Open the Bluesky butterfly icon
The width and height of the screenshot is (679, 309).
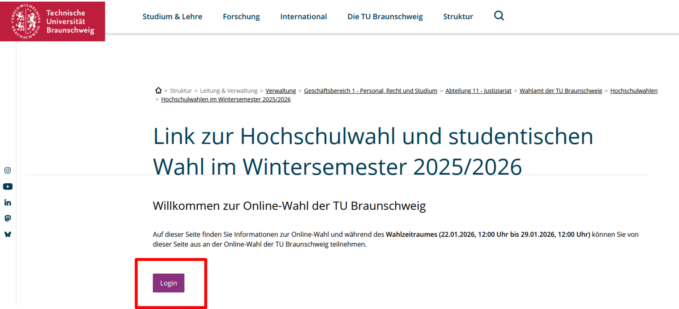(x=8, y=234)
